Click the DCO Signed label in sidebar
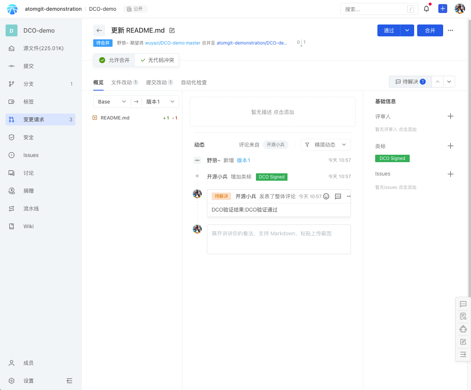Image resolution: width=471 pixels, height=390 pixels. pyautogui.click(x=392, y=158)
